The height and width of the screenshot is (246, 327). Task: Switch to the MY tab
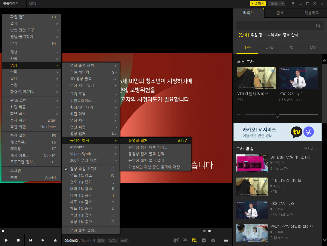(x=313, y=47)
